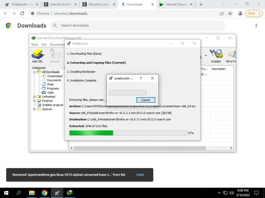
Task: Open the Downloads menu in IDM
Action: [x=57, y=44]
